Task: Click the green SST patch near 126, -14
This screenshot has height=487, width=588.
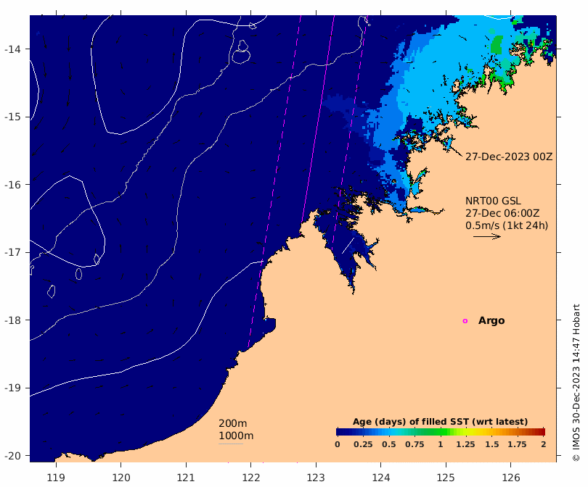Action: pyautogui.click(x=497, y=45)
